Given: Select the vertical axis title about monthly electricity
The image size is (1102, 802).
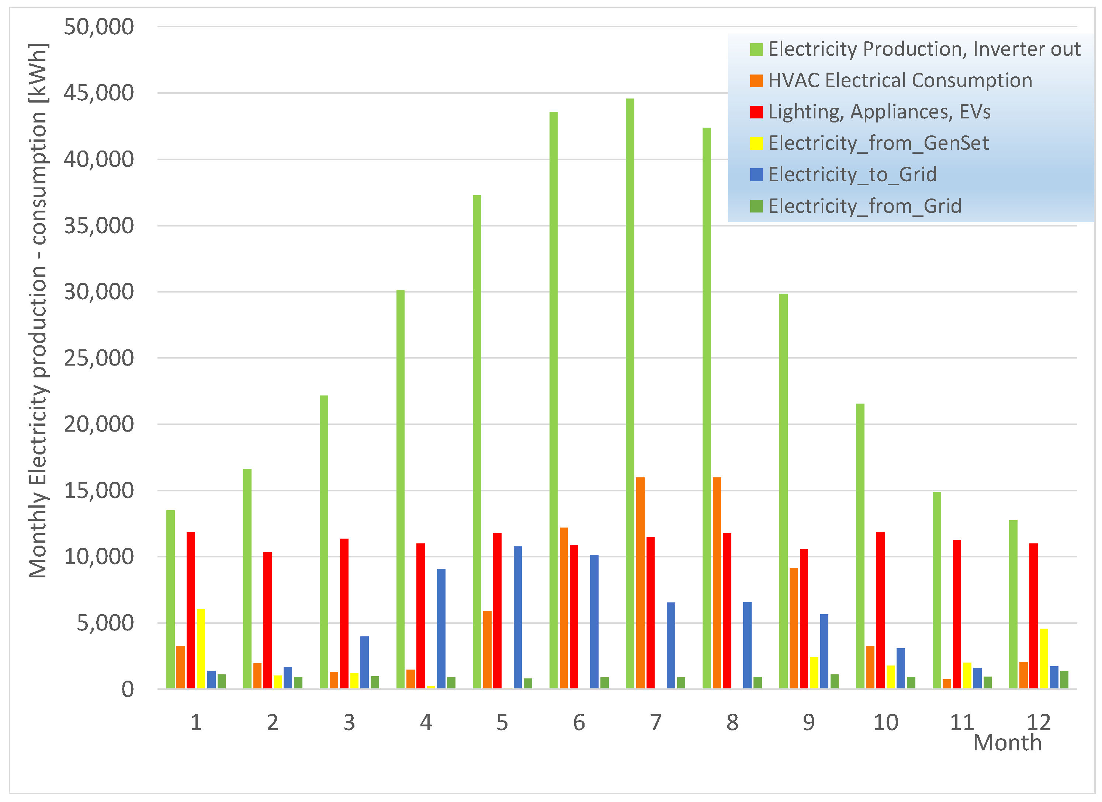Looking at the screenshot, I should tap(38, 311).
